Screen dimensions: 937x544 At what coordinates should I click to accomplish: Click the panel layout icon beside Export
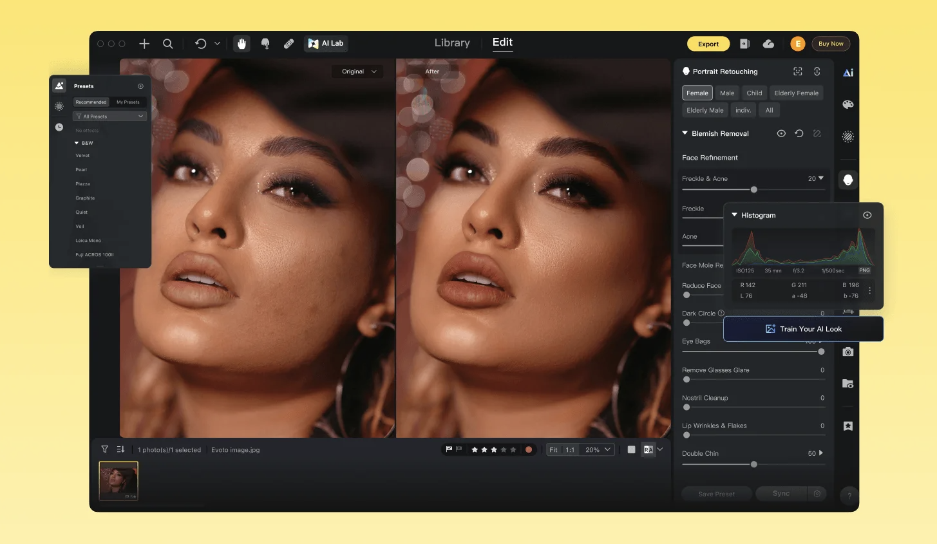click(744, 44)
